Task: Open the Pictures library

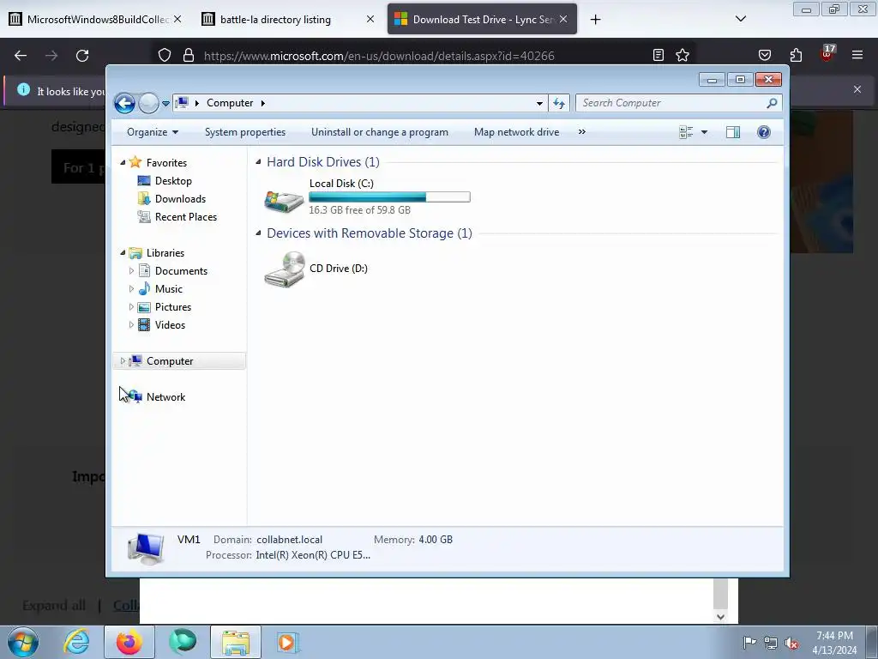Action: pos(173,307)
